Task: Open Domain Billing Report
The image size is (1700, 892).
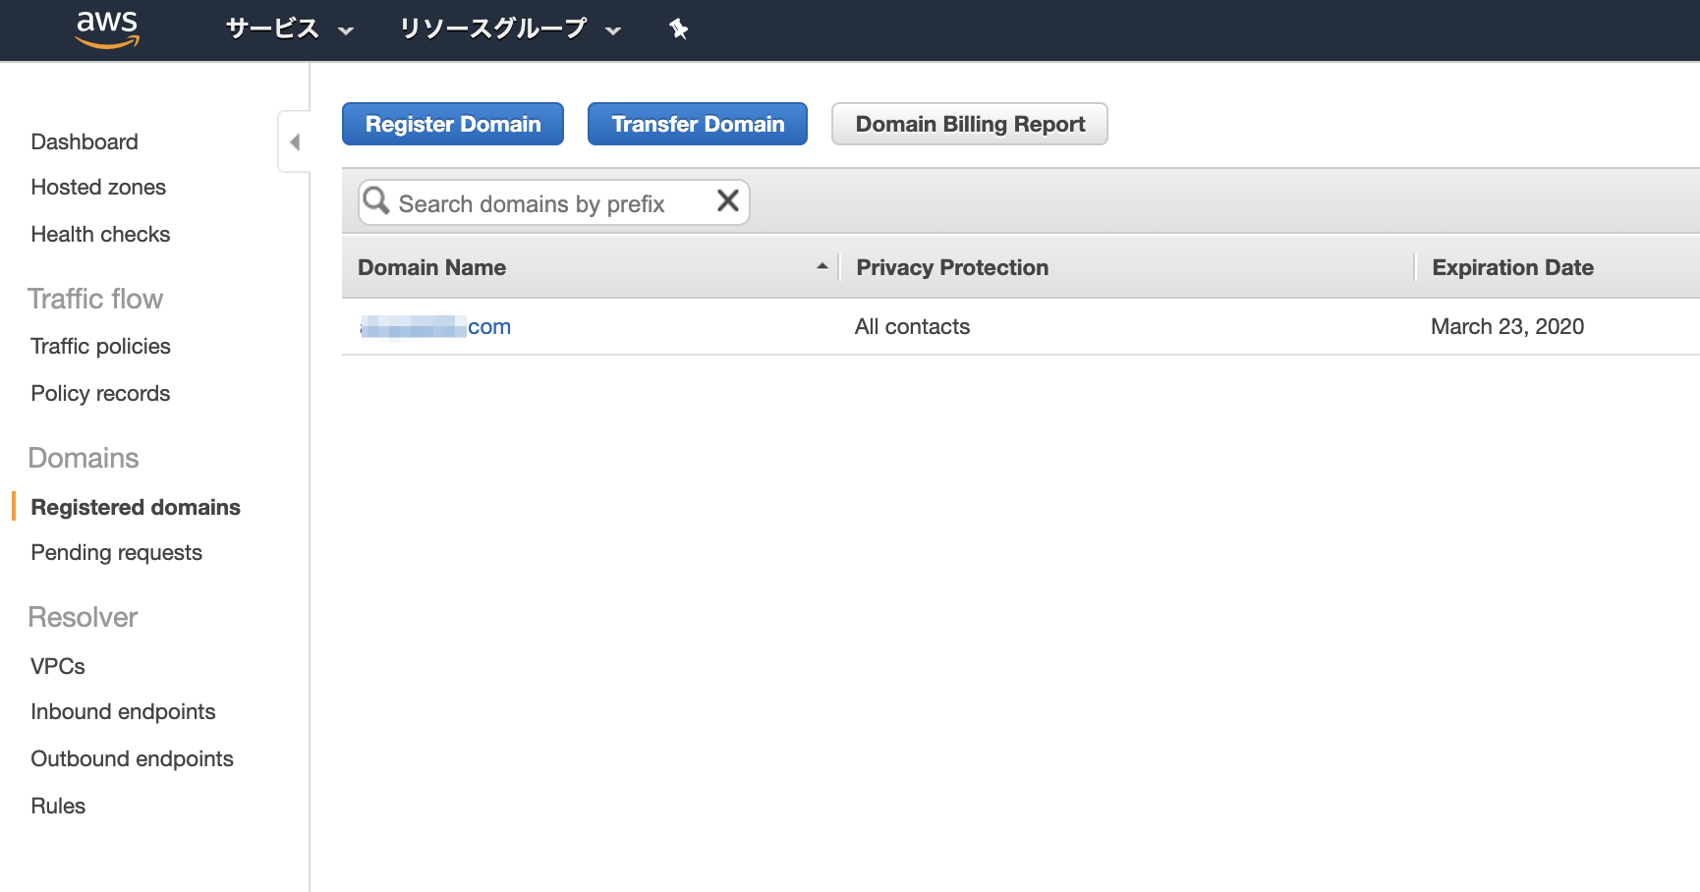Action: [970, 124]
